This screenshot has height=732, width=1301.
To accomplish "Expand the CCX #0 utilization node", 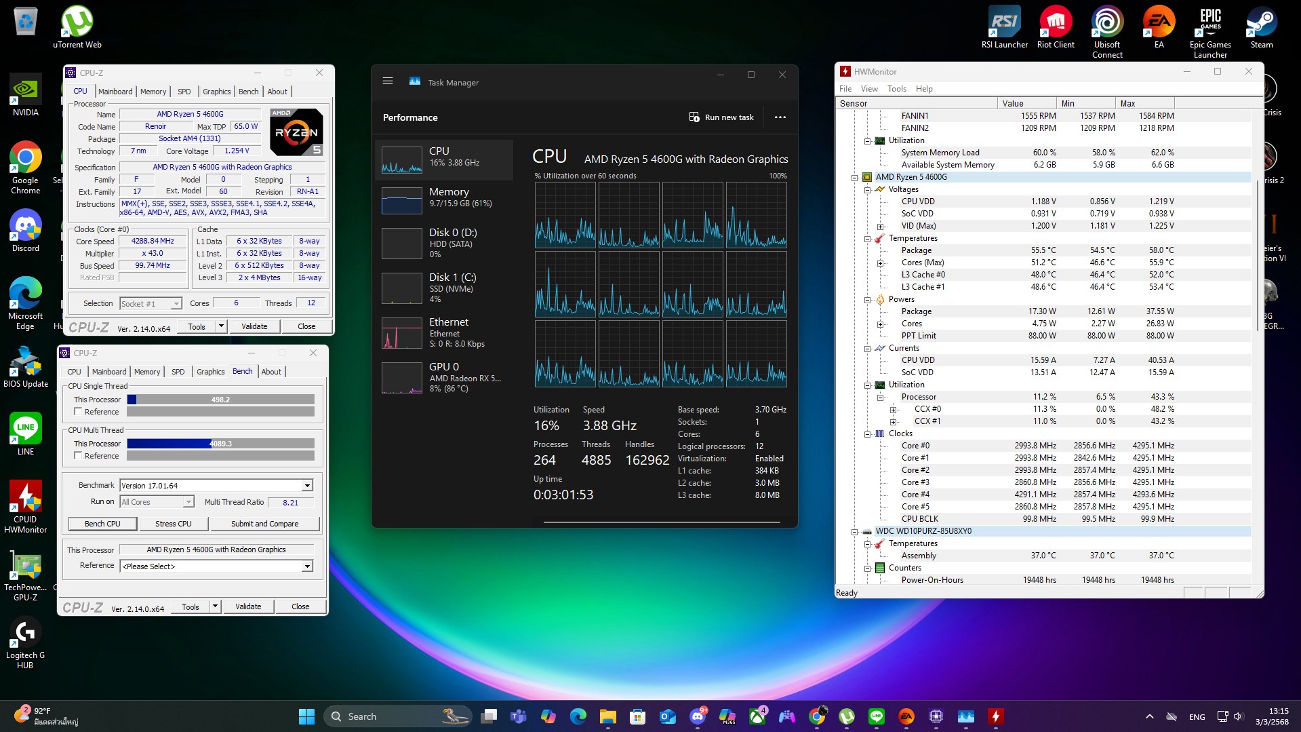I will (x=893, y=410).
